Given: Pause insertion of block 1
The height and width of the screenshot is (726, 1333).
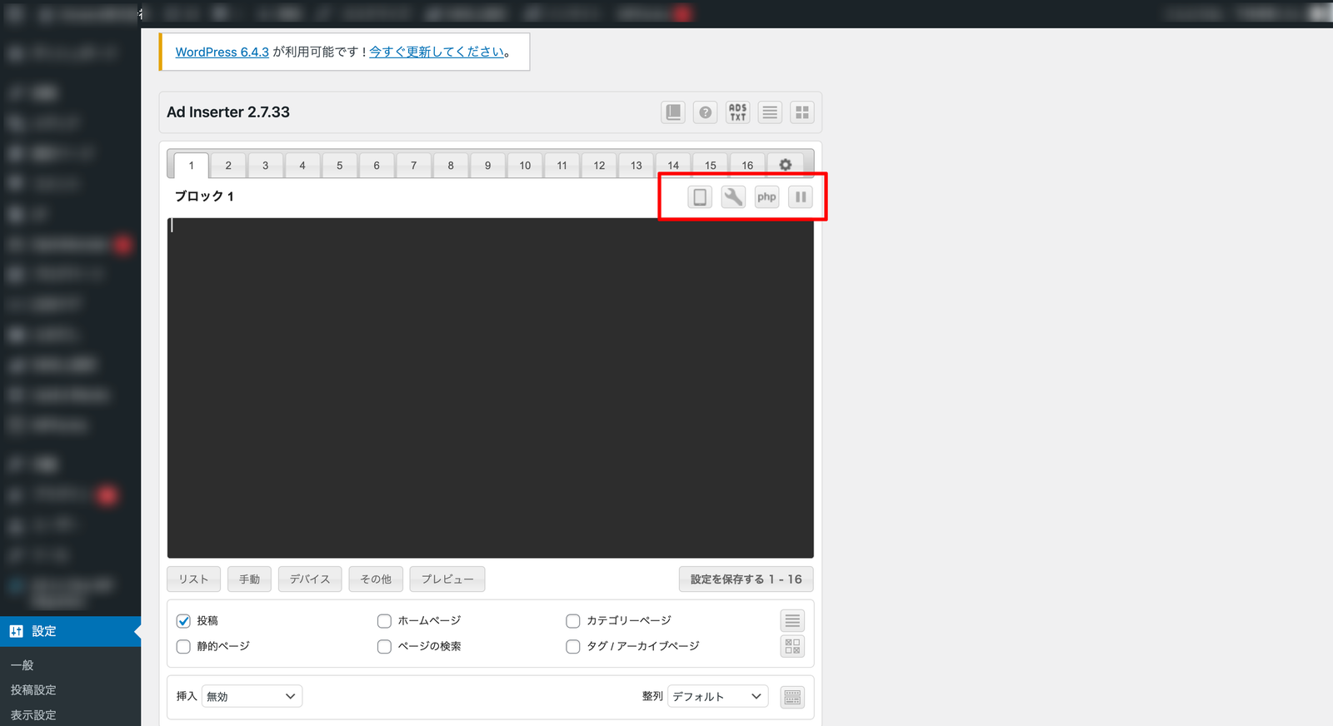Looking at the screenshot, I should coord(801,197).
